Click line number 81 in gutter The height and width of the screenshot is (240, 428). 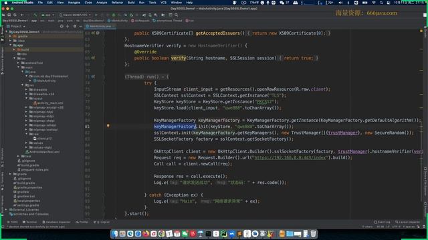(87, 127)
